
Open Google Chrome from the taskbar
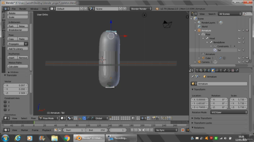click(67, 138)
